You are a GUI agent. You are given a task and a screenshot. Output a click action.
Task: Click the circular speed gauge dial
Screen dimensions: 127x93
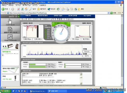(61, 34)
